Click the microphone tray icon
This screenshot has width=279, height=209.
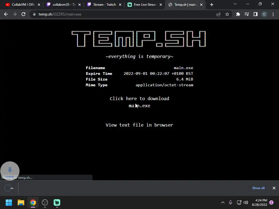(x=231, y=202)
